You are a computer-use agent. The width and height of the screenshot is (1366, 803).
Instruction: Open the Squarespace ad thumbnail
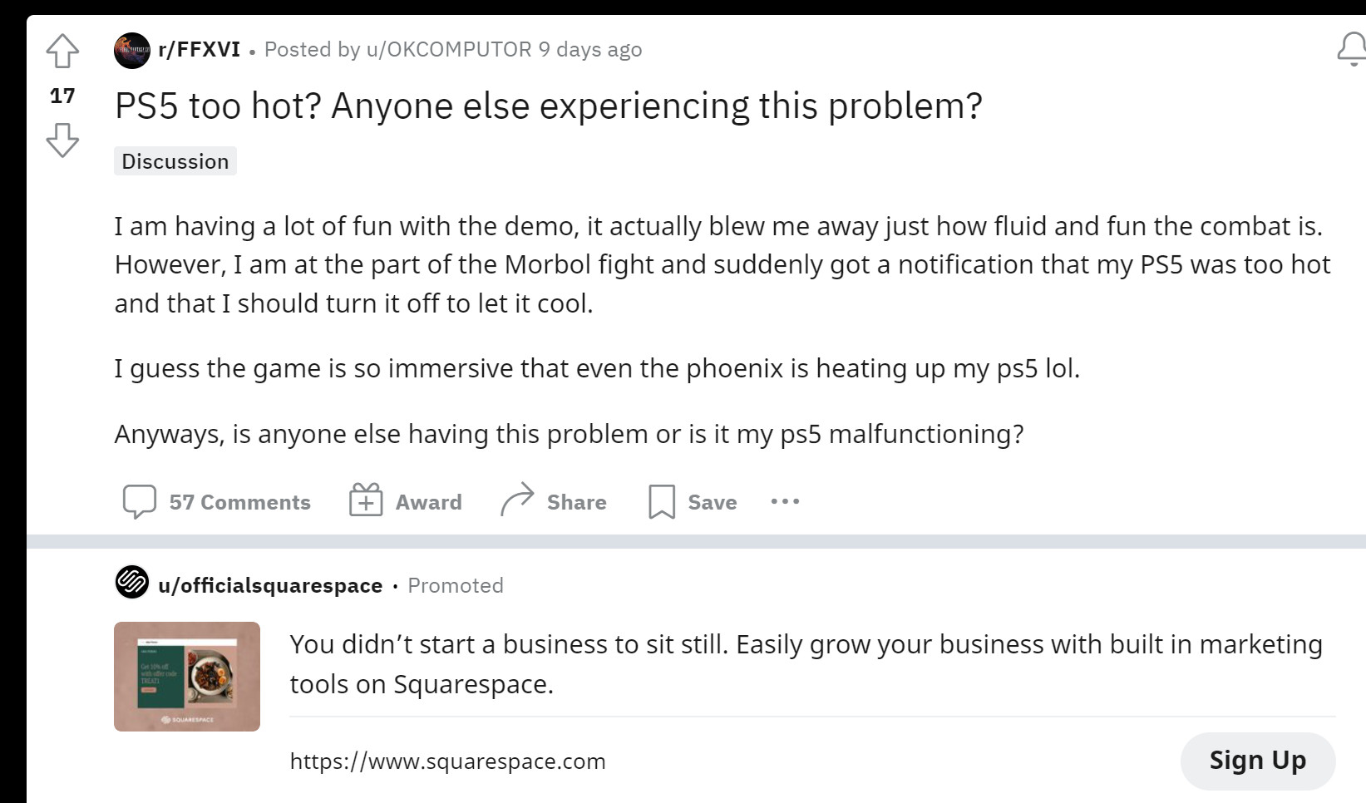pos(187,677)
